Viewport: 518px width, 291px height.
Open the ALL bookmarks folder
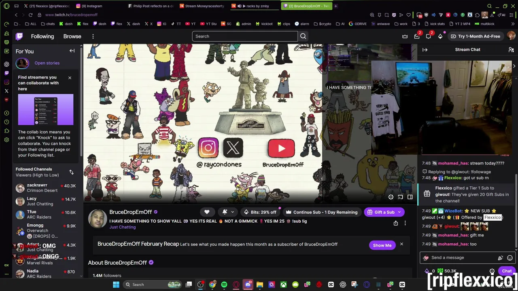click(x=30, y=24)
